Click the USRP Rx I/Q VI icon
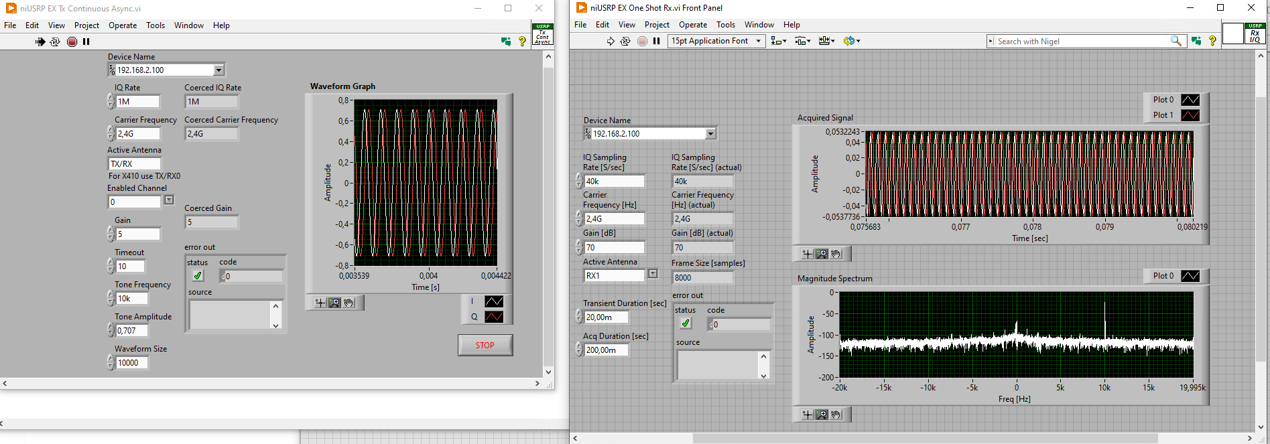The image size is (1270, 444). [1255, 33]
